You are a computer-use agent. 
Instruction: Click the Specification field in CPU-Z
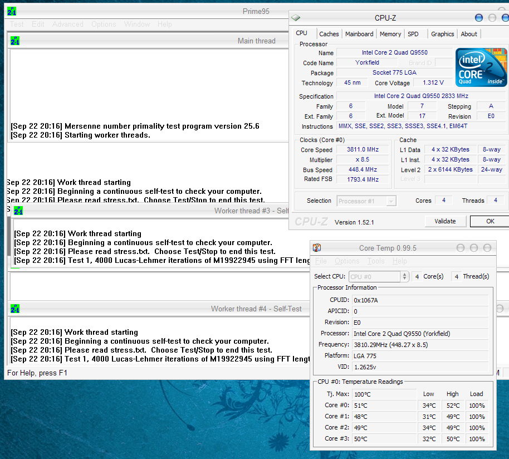tap(421, 96)
